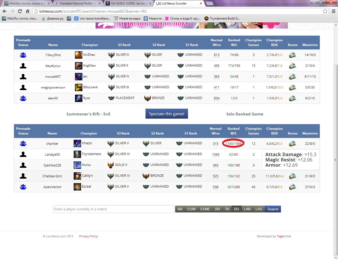Click the Gold V rank emblem for Qashke228
This screenshot has width=338, height=260.
pos(111,165)
